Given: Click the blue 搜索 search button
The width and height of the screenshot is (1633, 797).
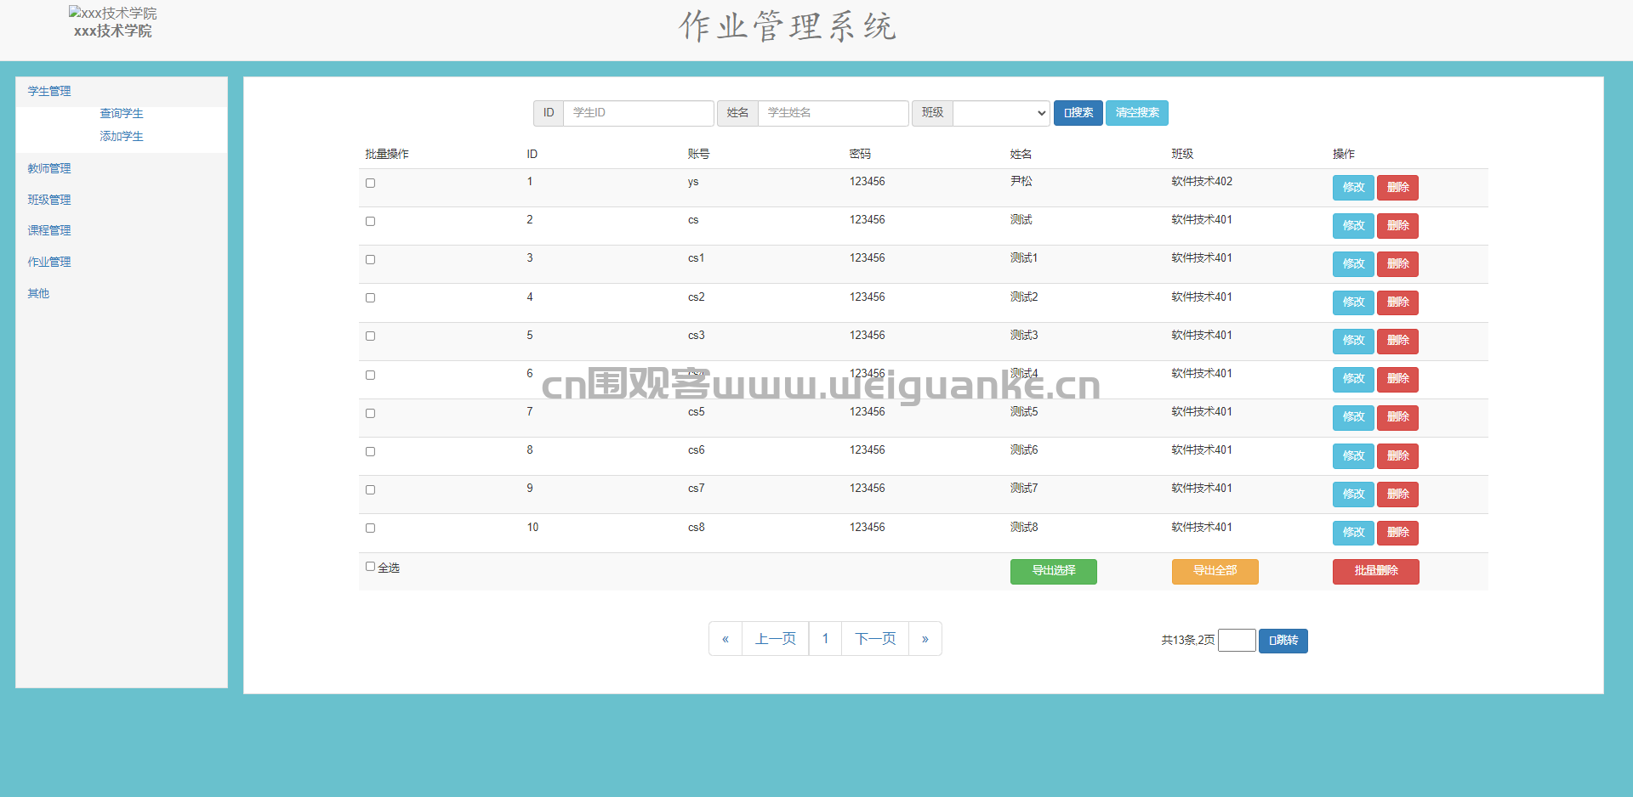Looking at the screenshot, I should pos(1078,113).
